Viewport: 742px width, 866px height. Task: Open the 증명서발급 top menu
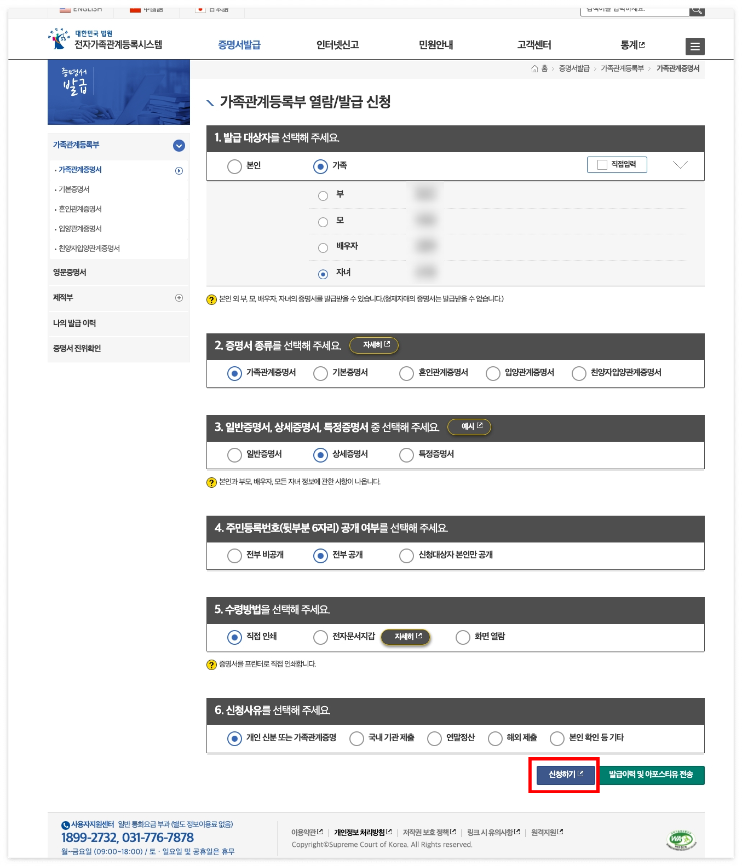click(x=239, y=45)
